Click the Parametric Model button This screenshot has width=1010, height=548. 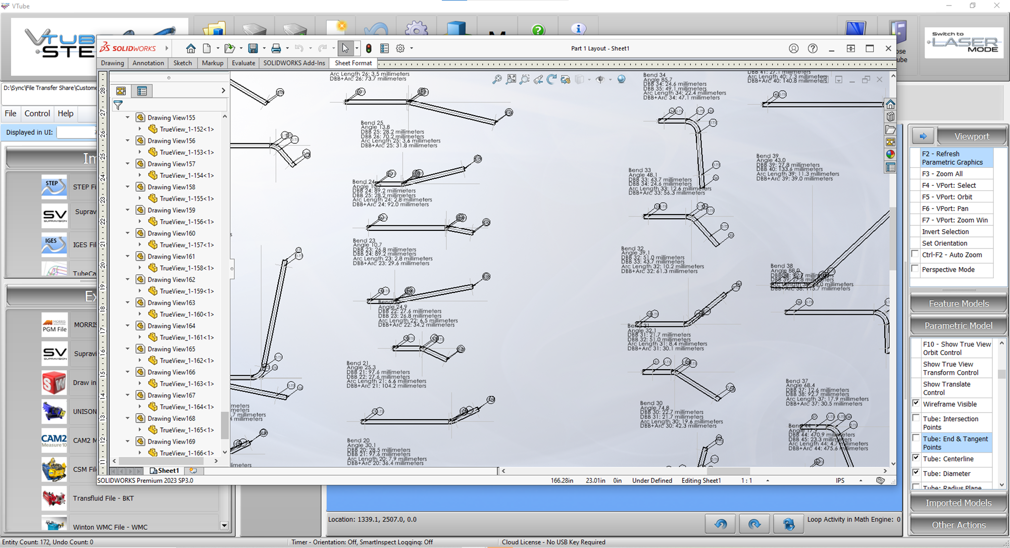pos(958,326)
